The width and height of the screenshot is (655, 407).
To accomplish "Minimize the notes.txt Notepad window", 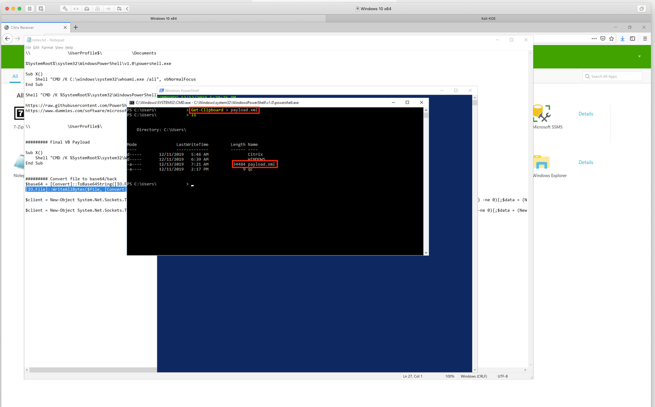I will click(x=497, y=40).
